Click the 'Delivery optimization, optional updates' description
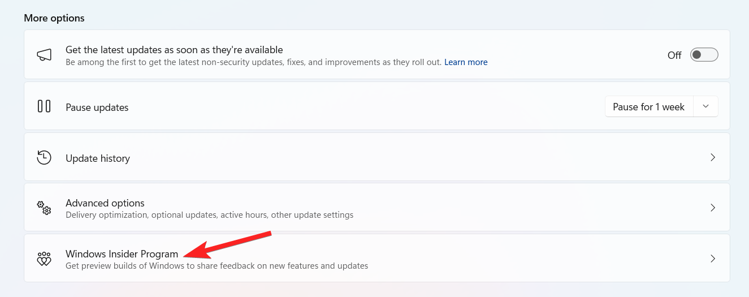The height and width of the screenshot is (297, 749). [x=209, y=215]
